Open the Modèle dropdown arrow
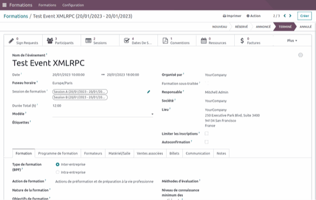Screen dimensions: 316x200 [x=153, y=114]
